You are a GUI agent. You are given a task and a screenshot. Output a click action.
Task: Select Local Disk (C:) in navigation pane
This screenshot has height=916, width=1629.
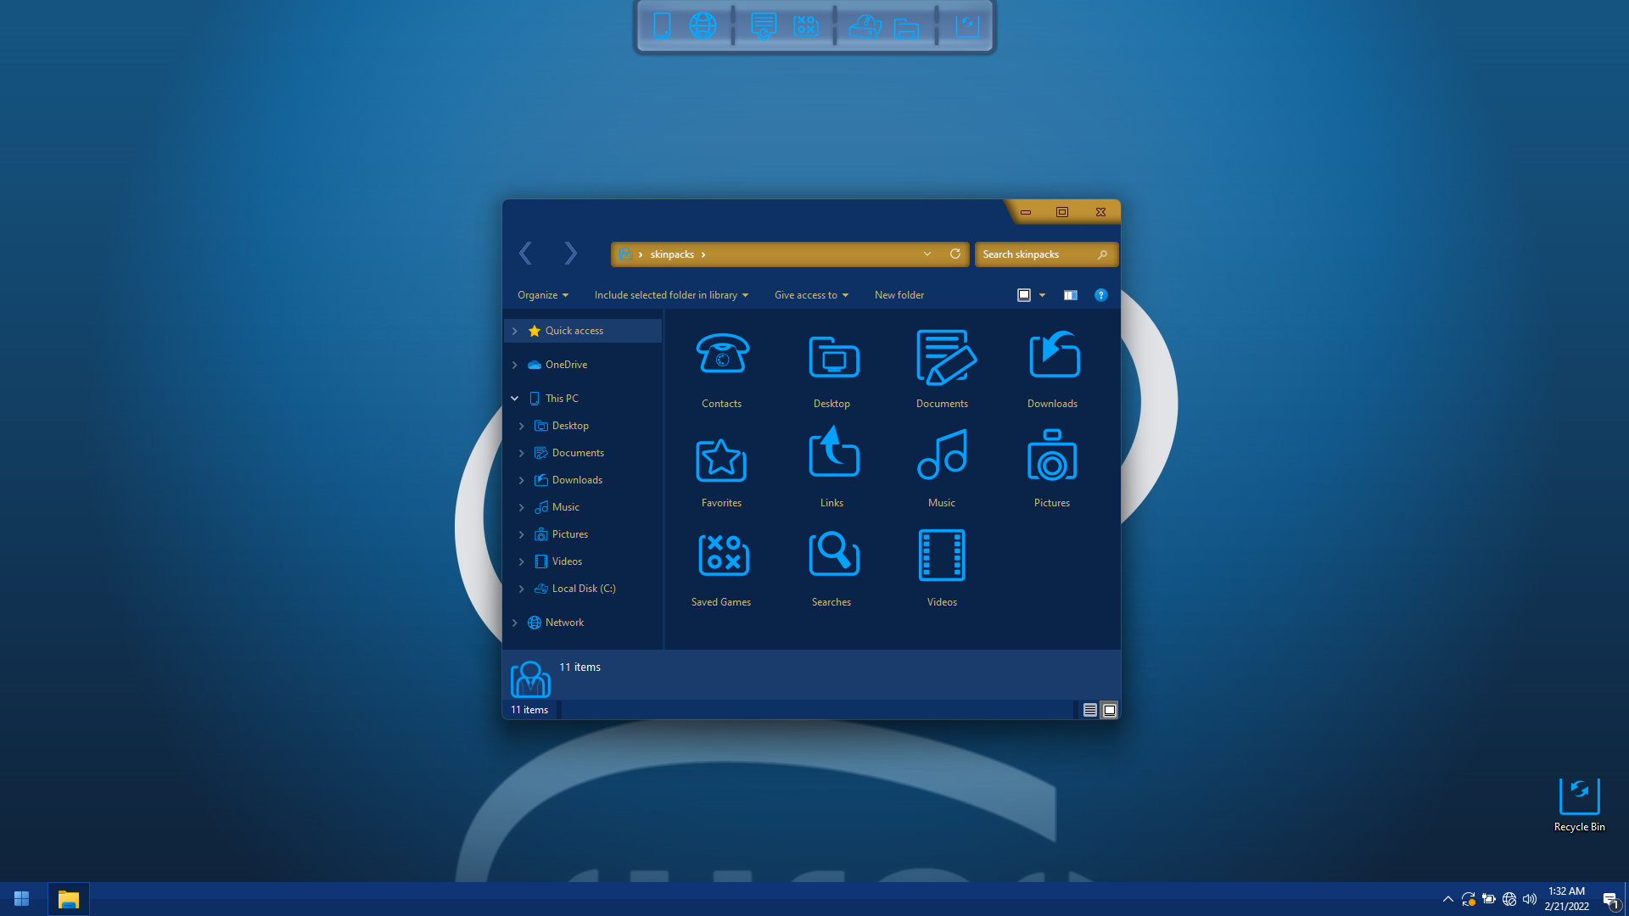pos(584,589)
